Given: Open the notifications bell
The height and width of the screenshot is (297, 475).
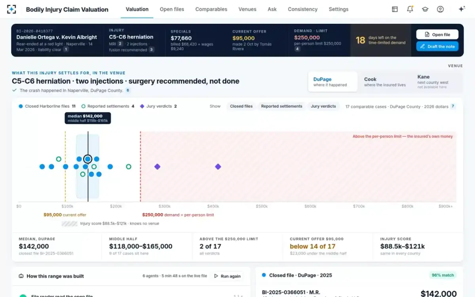Looking at the screenshot, I should (410, 9).
